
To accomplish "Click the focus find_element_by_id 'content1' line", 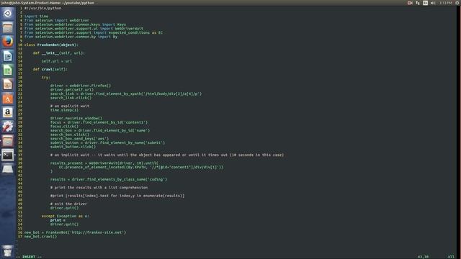I will 99,122.
